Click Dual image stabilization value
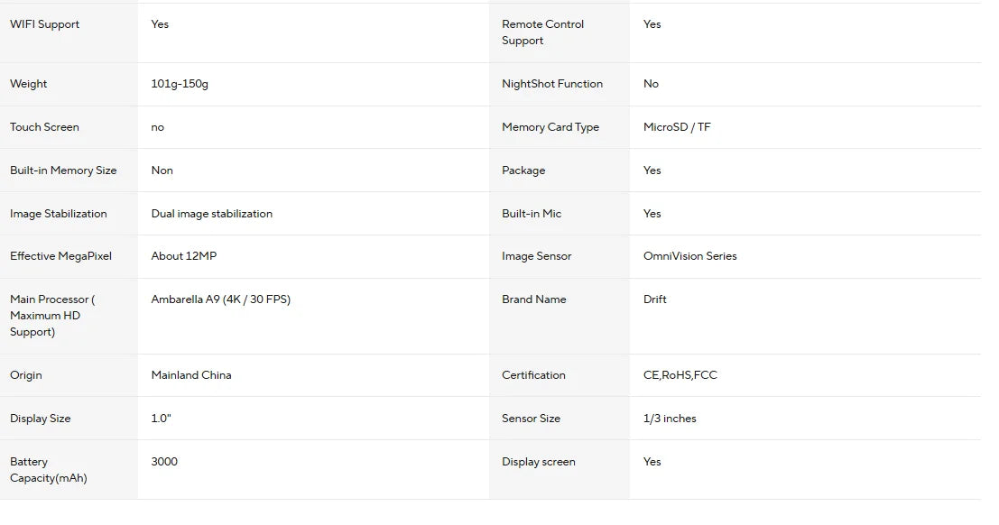Image resolution: width=999 pixels, height=525 pixels. tap(211, 214)
